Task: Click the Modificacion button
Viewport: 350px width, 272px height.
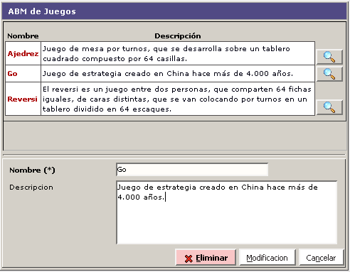Action: pyautogui.click(x=267, y=258)
